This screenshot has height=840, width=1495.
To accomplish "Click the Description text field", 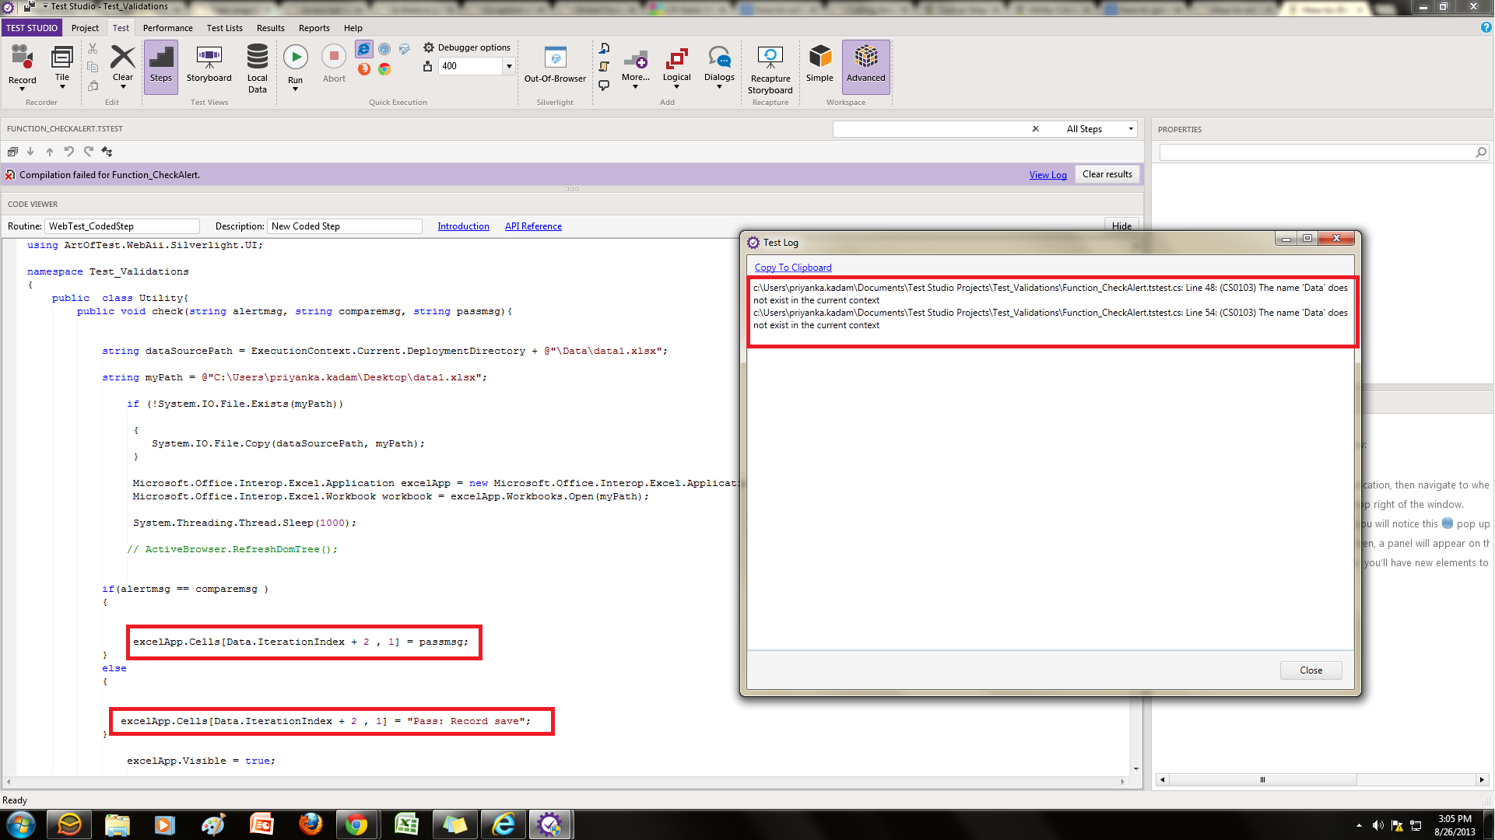I will pyautogui.click(x=344, y=226).
